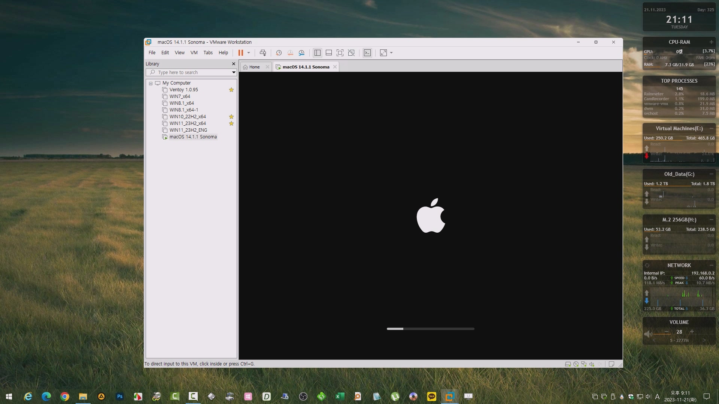Click the sound card status icon

point(592,364)
